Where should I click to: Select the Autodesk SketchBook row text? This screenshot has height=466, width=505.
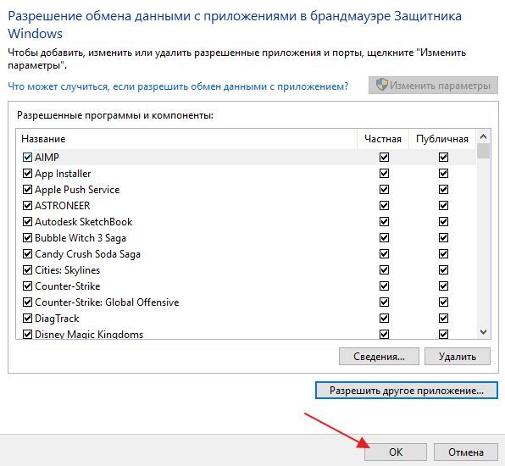pyautogui.click(x=84, y=222)
